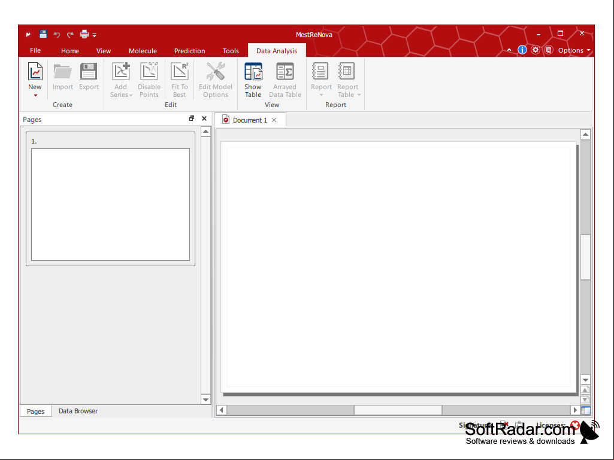Expand the Report Table dropdown arrow

(x=359, y=95)
